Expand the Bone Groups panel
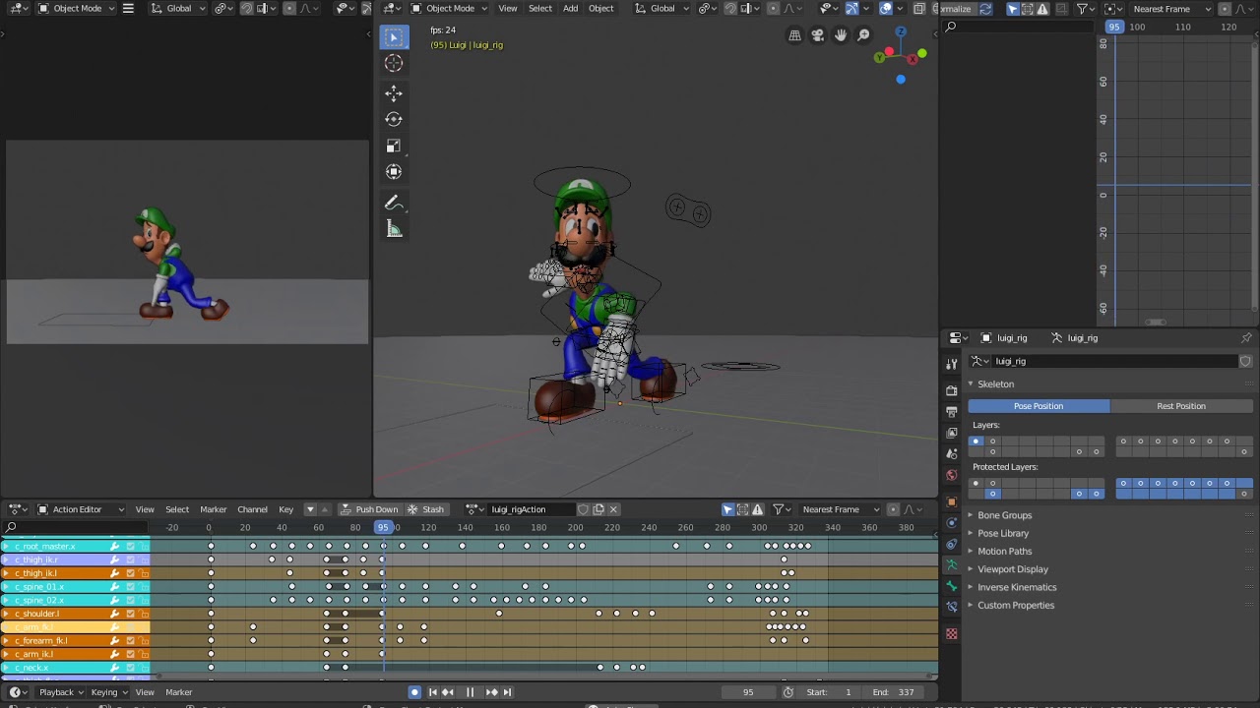This screenshot has width=1260, height=708. pyautogui.click(x=1005, y=515)
